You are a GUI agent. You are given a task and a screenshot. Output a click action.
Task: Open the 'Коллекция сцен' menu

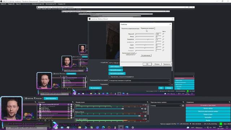tap(38, 4)
